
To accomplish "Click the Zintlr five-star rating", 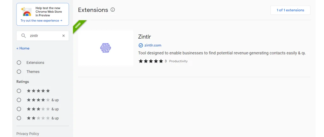I will [151, 61].
